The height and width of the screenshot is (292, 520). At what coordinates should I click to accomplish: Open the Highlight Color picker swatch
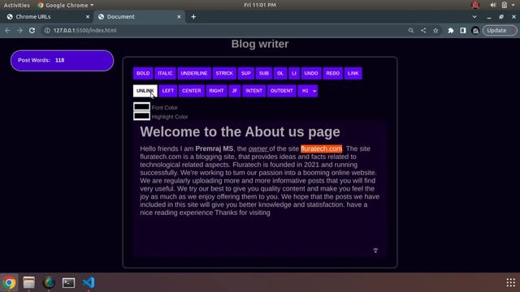click(141, 116)
